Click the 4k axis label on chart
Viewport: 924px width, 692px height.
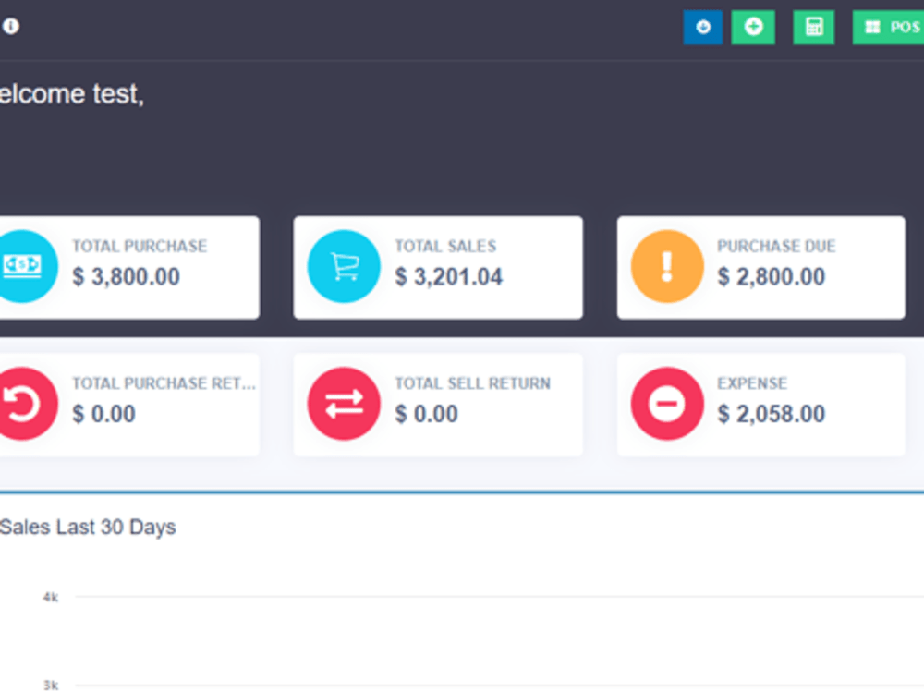[51, 597]
